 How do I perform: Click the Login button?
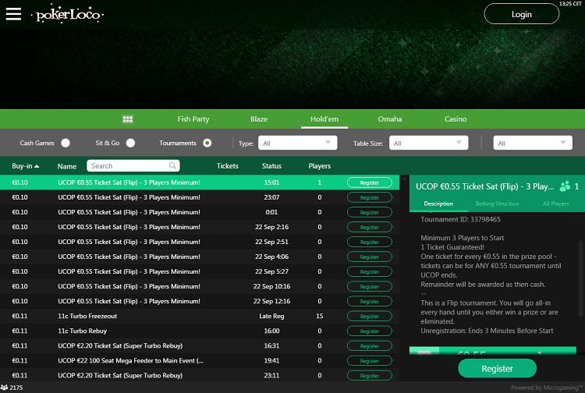[x=521, y=14]
